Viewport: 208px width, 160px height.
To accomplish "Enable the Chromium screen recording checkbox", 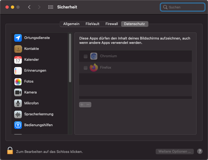I will pos(86,56).
